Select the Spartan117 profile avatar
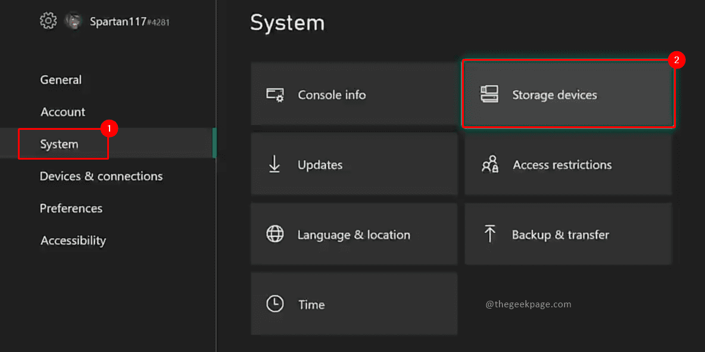This screenshot has height=352, width=705. (x=73, y=21)
